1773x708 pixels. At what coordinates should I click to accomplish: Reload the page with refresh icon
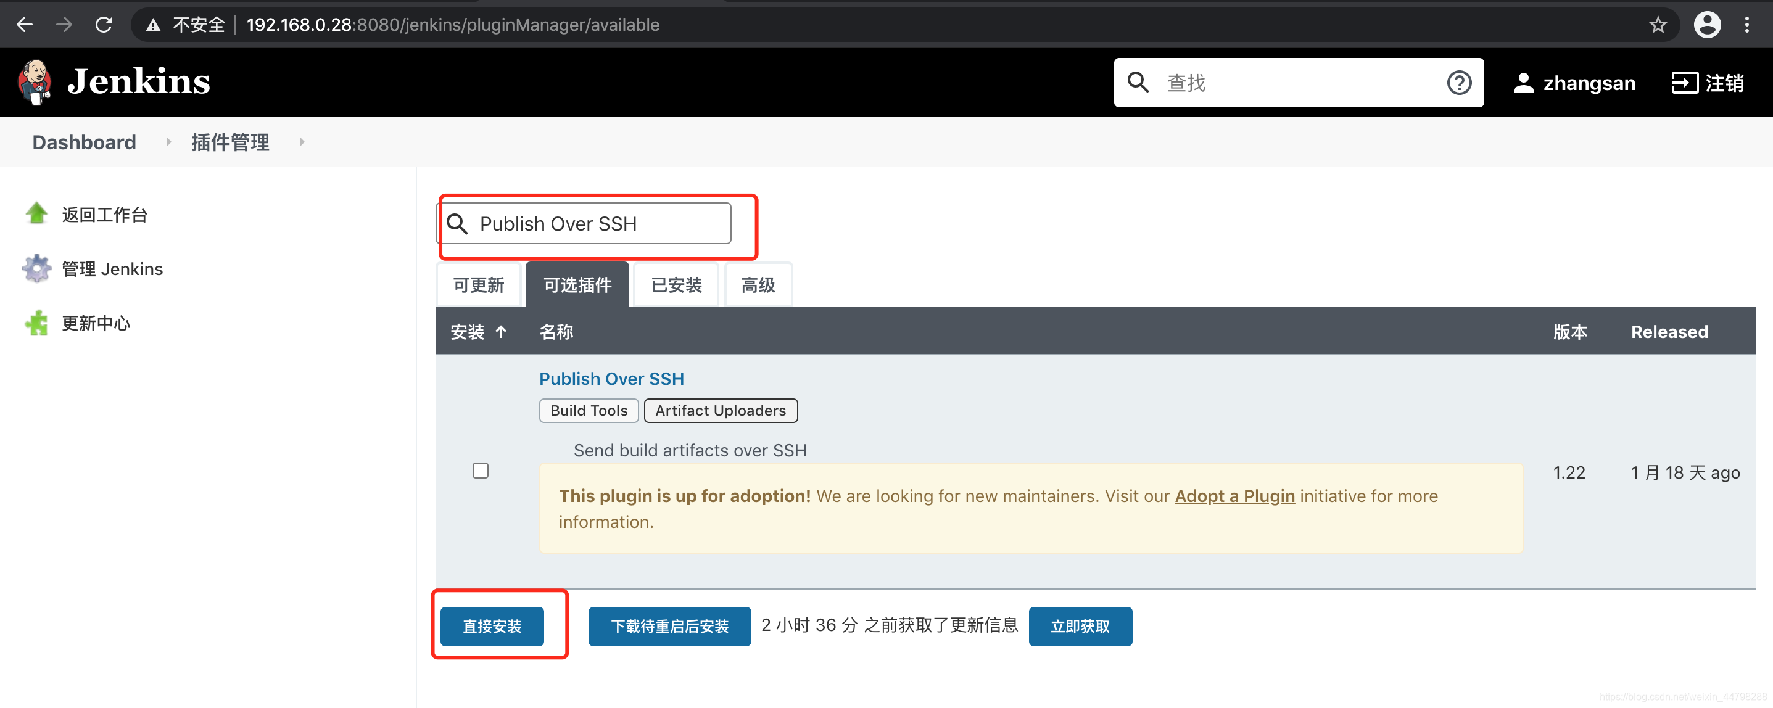104,25
